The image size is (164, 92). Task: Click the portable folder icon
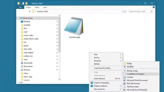[22, 25]
